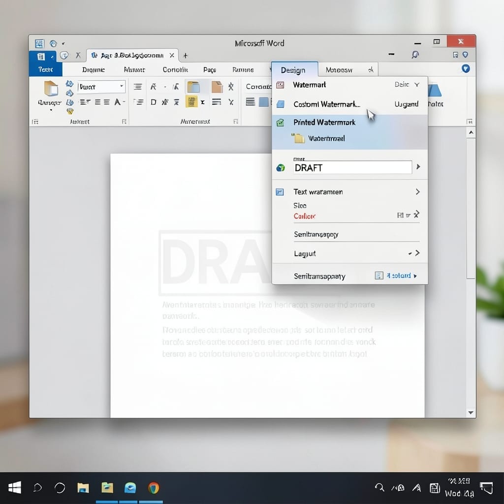Click the blue Tertc file tab
This screenshot has width=504, height=504.
pos(46,69)
